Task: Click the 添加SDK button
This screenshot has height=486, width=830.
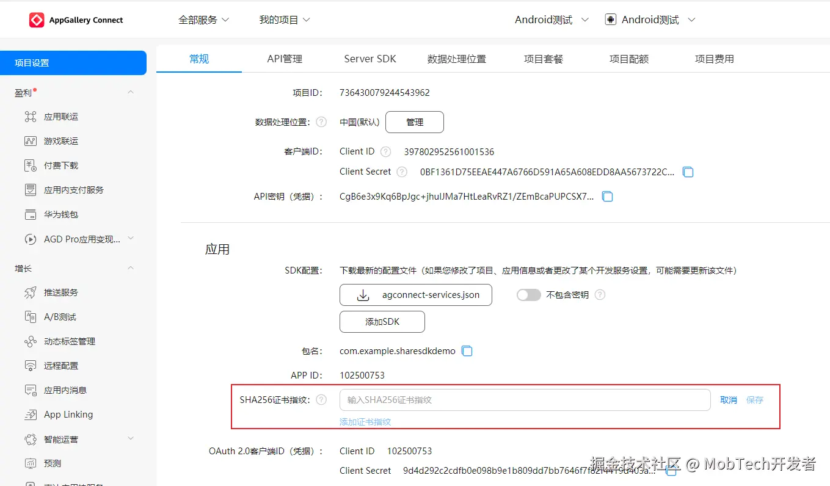Action: point(382,322)
